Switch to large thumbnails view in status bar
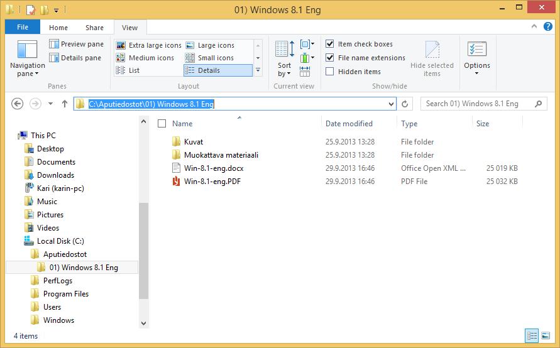Screen dimensions: 560x348 (x=546, y=335)
